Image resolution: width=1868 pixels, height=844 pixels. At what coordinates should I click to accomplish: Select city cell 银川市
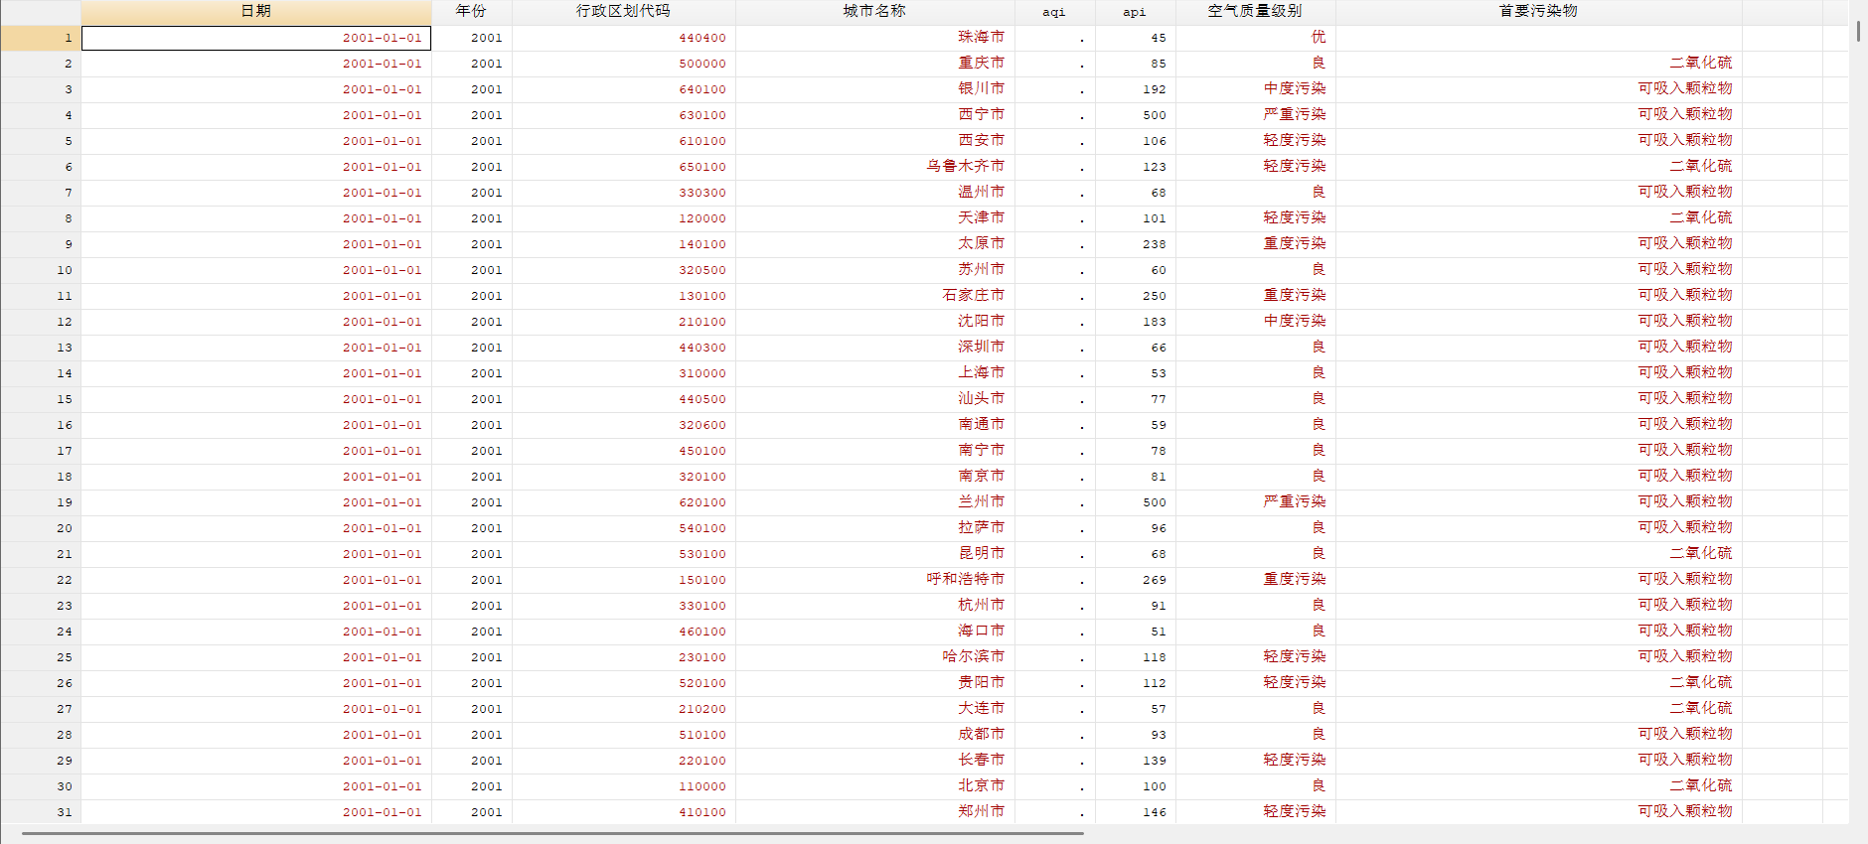[x=874, y=89]
